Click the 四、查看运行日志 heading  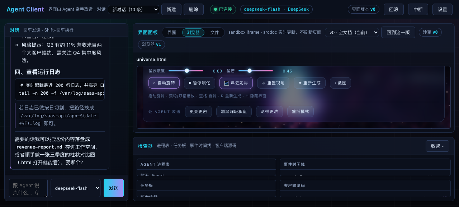[37, 72]
